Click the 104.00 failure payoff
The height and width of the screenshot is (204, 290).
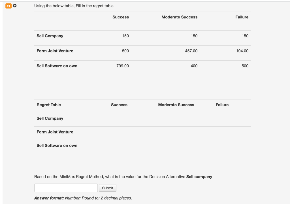click(x=242, y=51)
